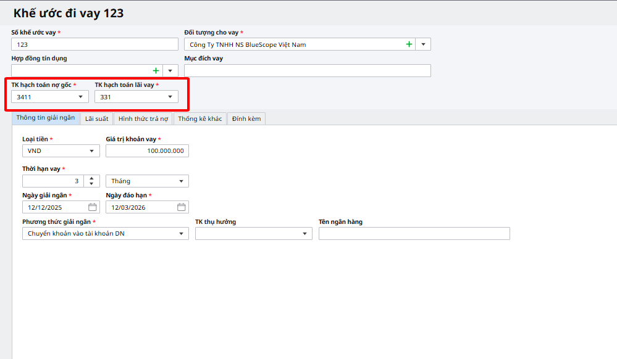Expand Đối tượng cho vay dropdown list
Image resolution: width=617 pixels, height=359 pixels.
[x=423, y=44]
